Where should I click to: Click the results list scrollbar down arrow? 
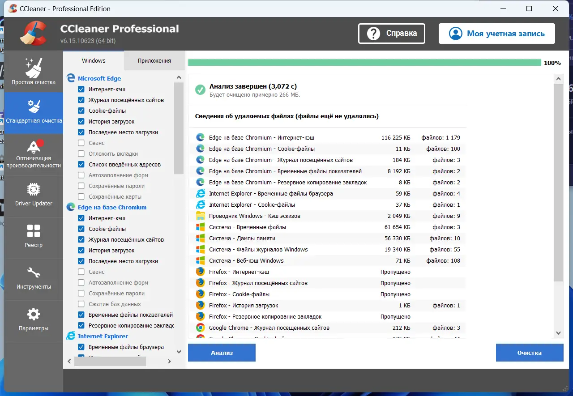click(558, 332)
